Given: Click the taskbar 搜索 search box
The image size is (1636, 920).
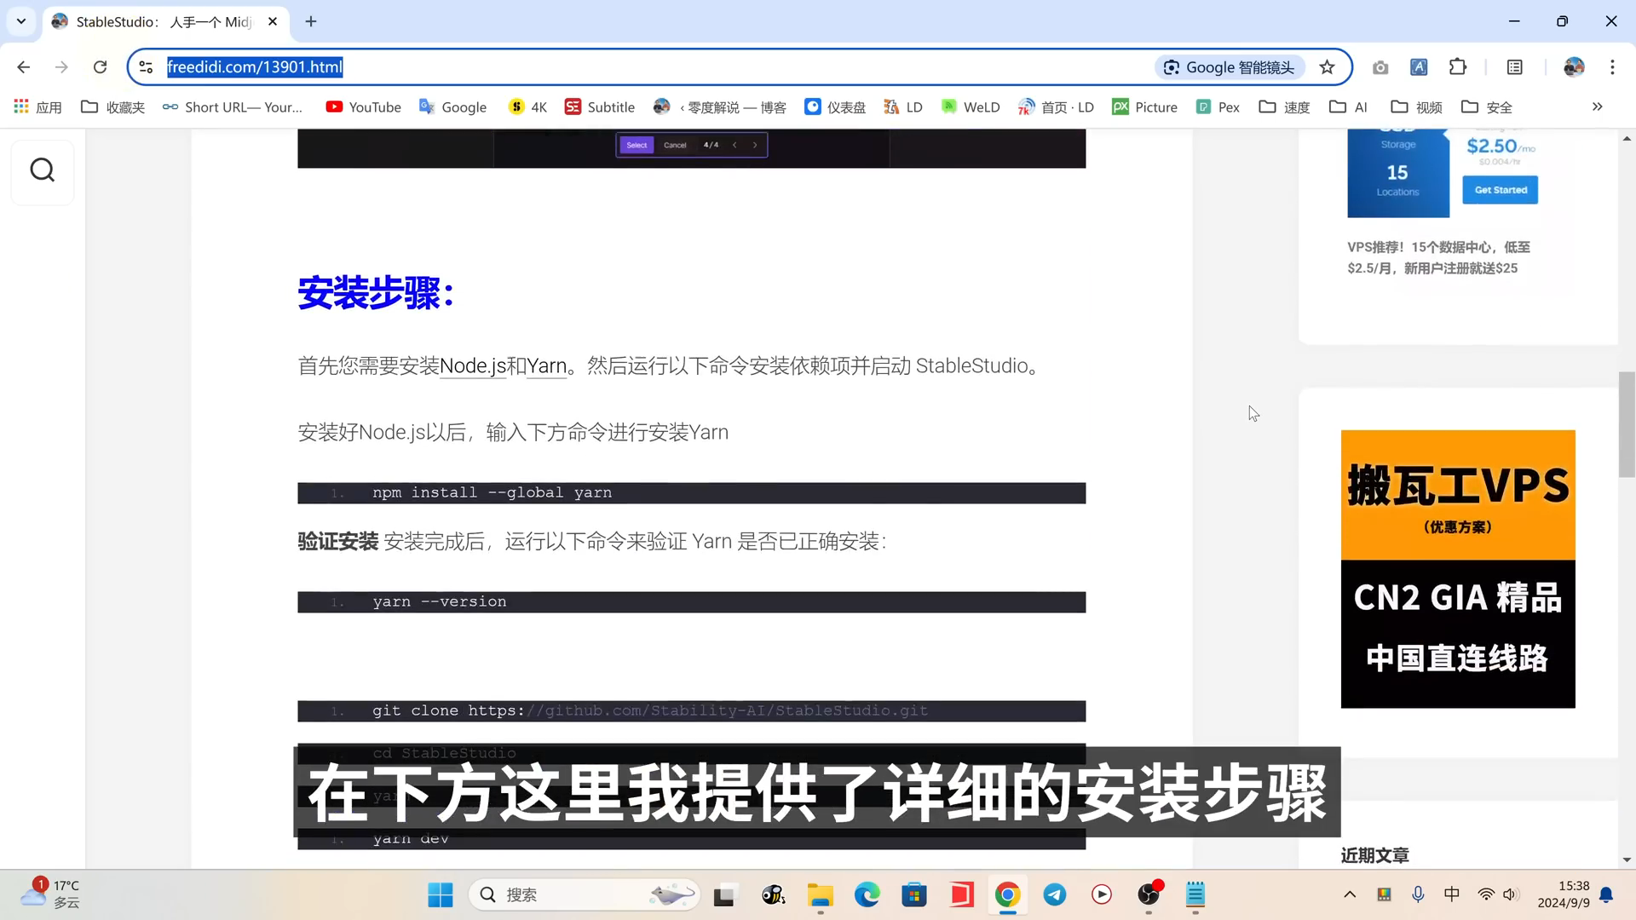Looking at the screenshot, I should pos(585,894).
